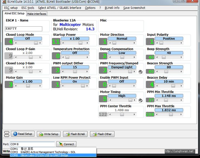
Task: Click the 10 min Beacon Delay value
Action: coord(169,81)
